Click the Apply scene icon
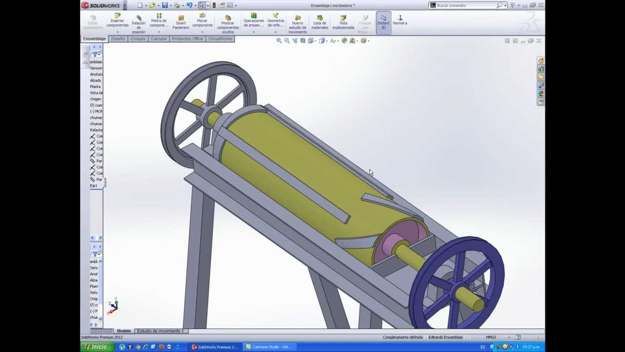This screenshot has width=625, height=352. [x=352, y=41]
